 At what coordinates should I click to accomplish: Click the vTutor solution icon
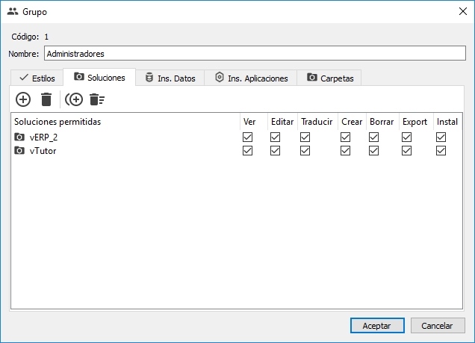tap(19, 151)
